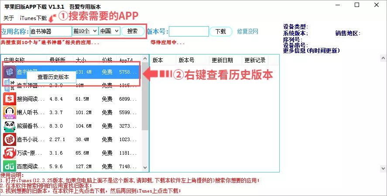
Task: Click AppId 5599... cell
Action: coord(128,112)
